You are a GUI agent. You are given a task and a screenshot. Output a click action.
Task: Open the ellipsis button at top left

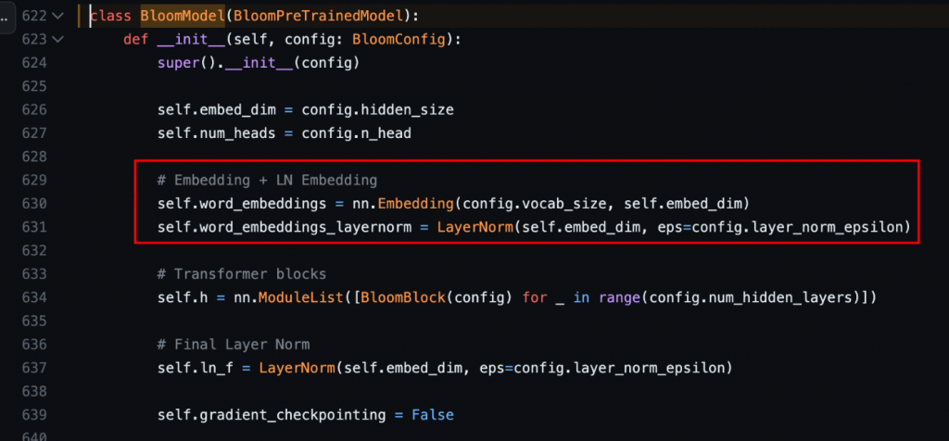[5, 17]
